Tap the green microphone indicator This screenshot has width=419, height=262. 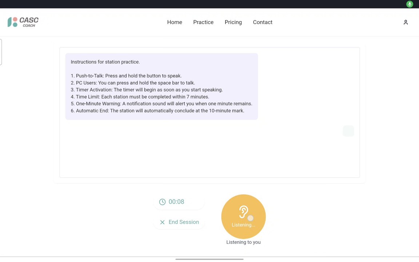coord(410,4)
